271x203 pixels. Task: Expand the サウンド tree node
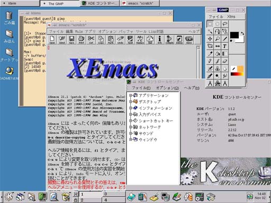click(x=131, y=133)
